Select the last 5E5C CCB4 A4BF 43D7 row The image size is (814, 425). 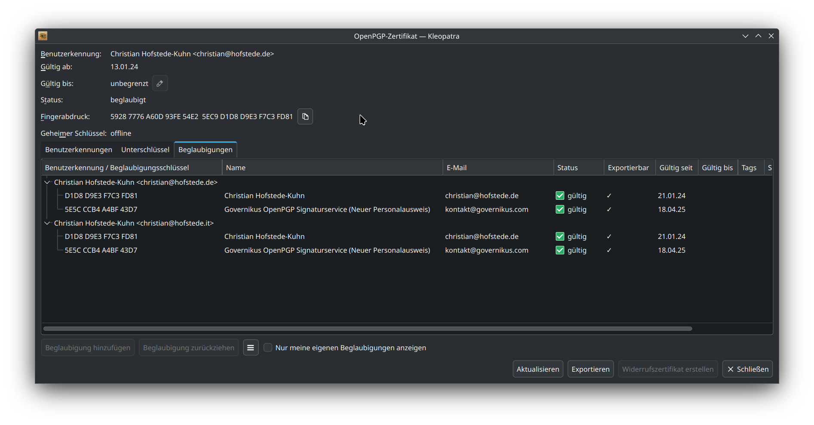coord(101,250)
